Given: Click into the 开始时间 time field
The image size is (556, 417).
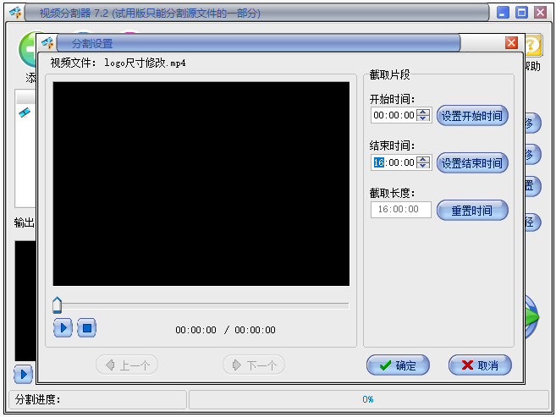Looking at the screenshot, I should [394, 116].
